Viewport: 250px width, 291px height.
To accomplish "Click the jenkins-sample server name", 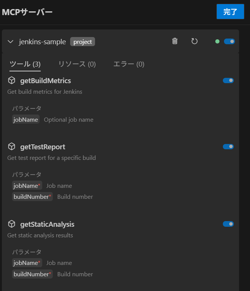I will click(42, 42).
